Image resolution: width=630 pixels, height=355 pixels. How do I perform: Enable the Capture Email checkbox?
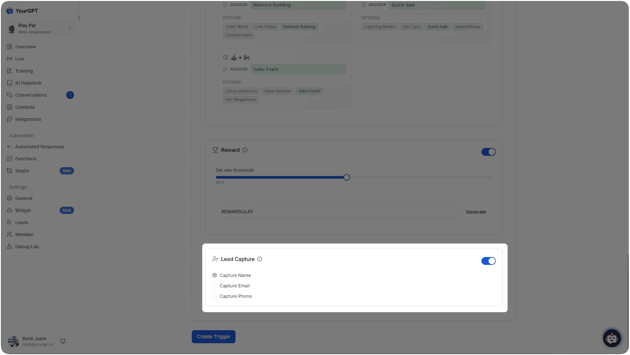[215, 286]
